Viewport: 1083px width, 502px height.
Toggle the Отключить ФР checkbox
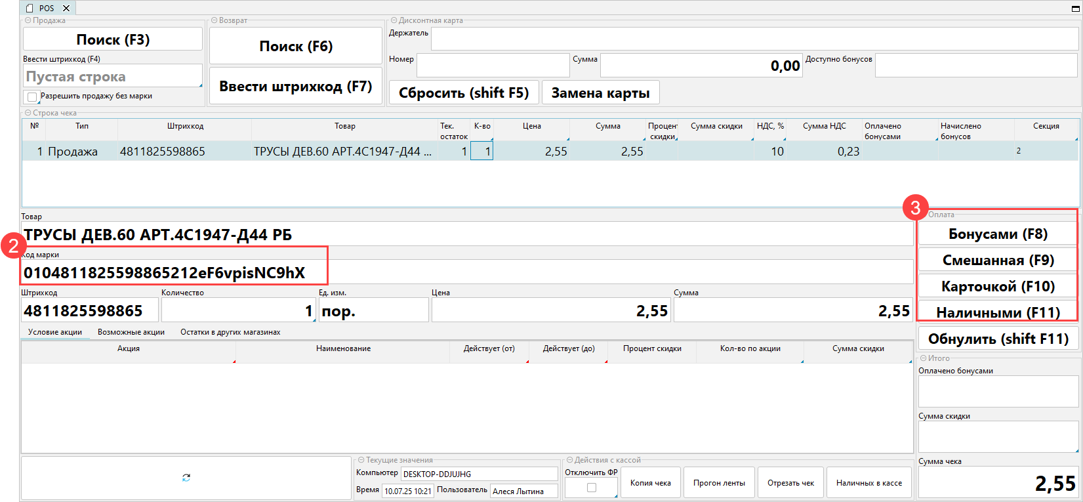coord(592,488)
